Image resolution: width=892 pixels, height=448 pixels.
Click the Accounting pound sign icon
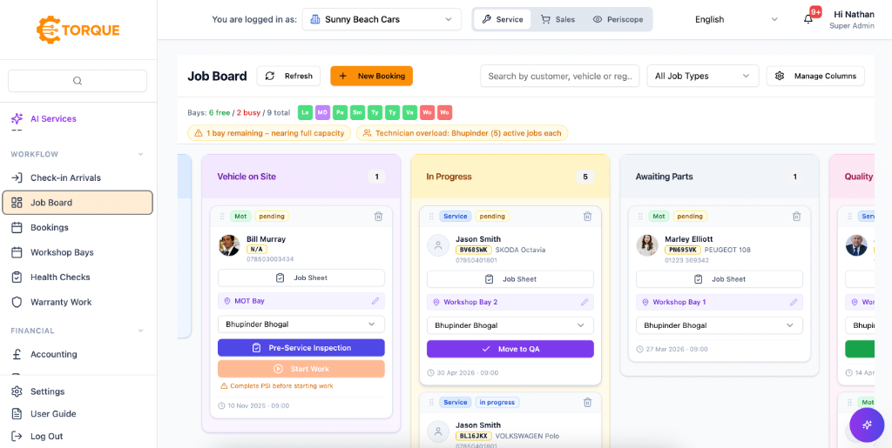[x=17, y=354]
